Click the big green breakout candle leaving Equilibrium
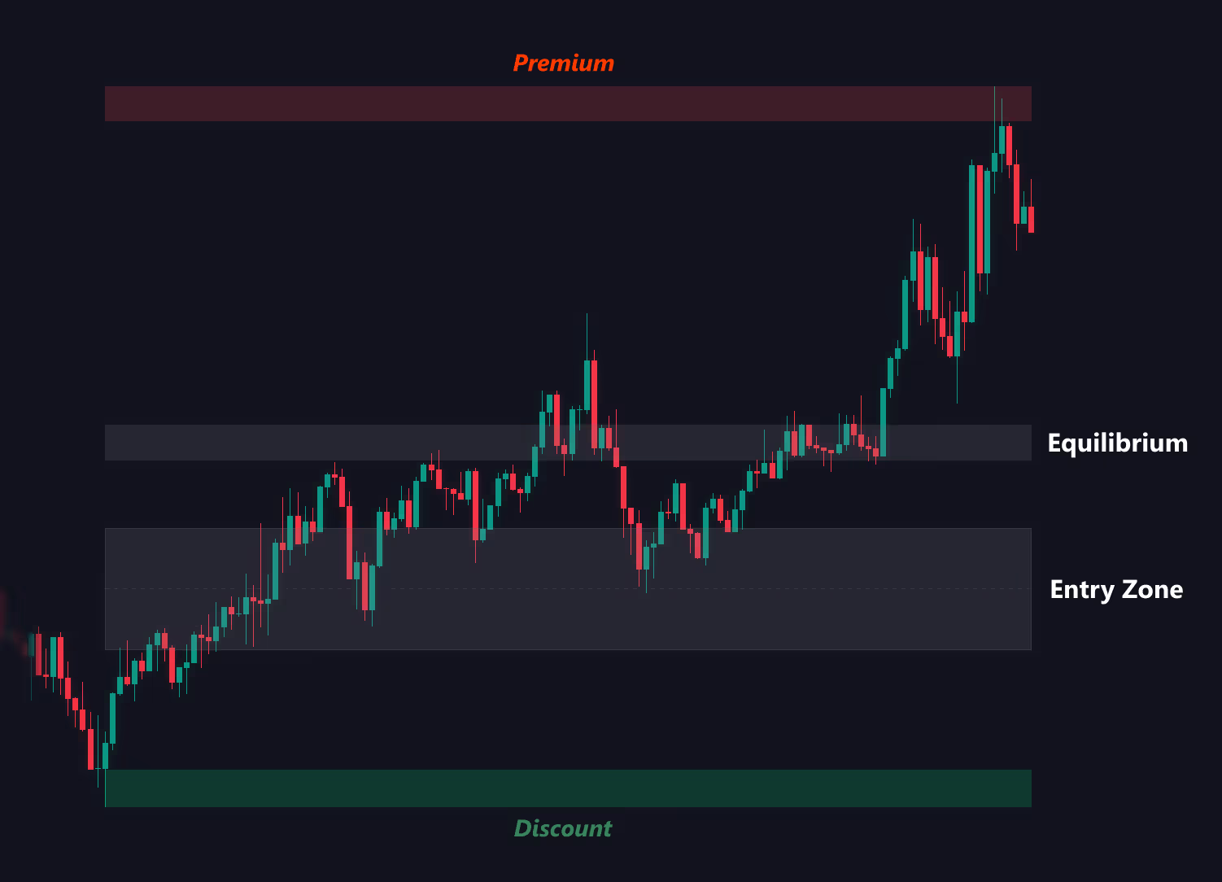Screen dimensions: 1222x882 pyautogui.click(x=884, y=421)
